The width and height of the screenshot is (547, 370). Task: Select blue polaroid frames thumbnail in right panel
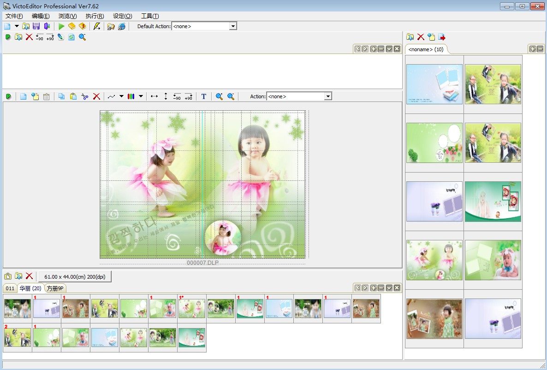click(x=434, y=84)
